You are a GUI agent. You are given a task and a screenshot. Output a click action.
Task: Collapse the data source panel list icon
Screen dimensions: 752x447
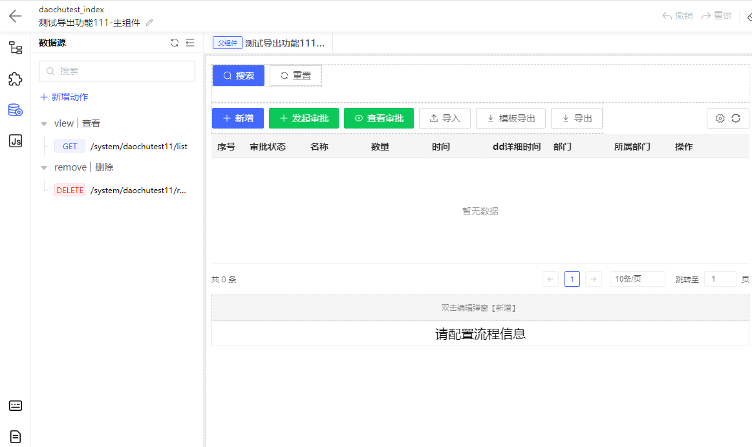tap(190, 43)
